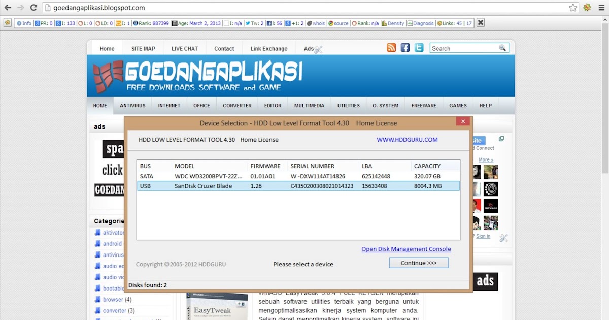
Task: Click the wrench icon near Sign in
Action: pyautogui.click(x=503, y=238)
